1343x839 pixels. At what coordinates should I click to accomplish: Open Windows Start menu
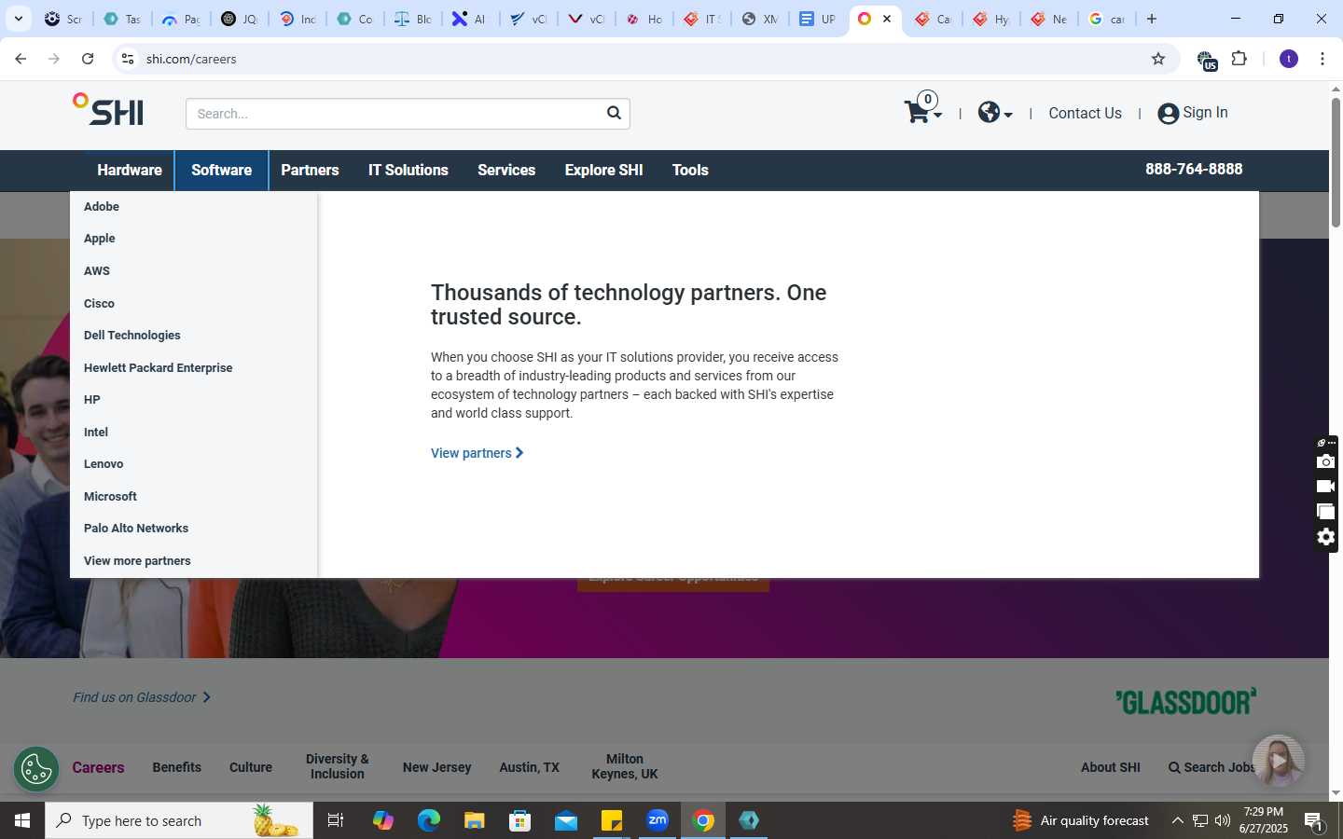[x=22, y=820]
